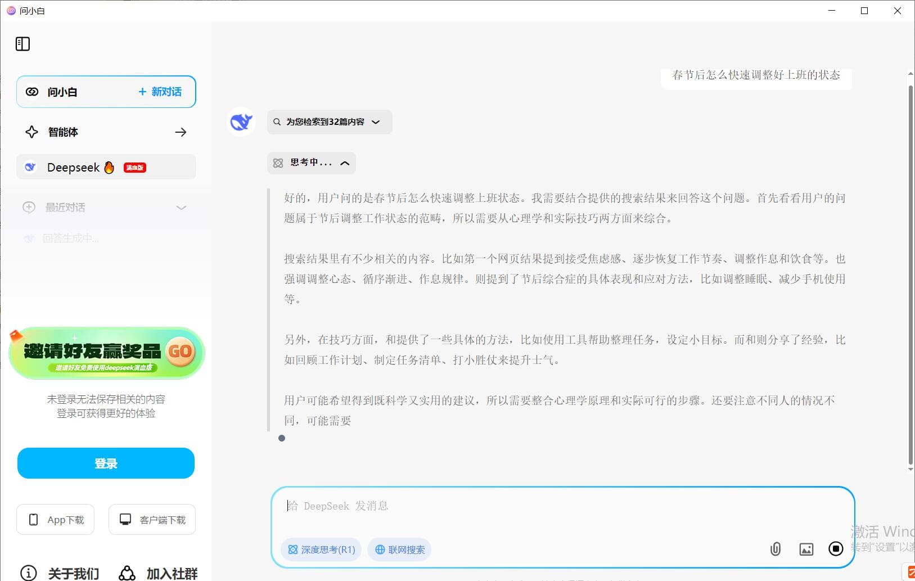Click the phone icon next to App下载
The height and width of the screenshot is (581, 915).
click(x=34, y=520)
